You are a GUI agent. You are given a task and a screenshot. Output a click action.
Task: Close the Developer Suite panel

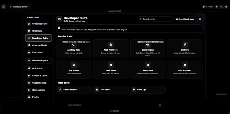point(200,19)
